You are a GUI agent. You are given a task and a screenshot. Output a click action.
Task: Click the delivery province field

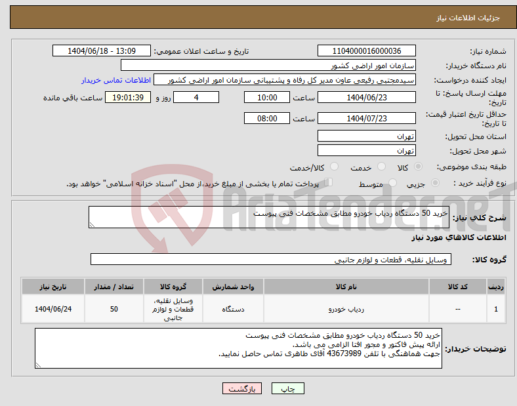[367, 136]
